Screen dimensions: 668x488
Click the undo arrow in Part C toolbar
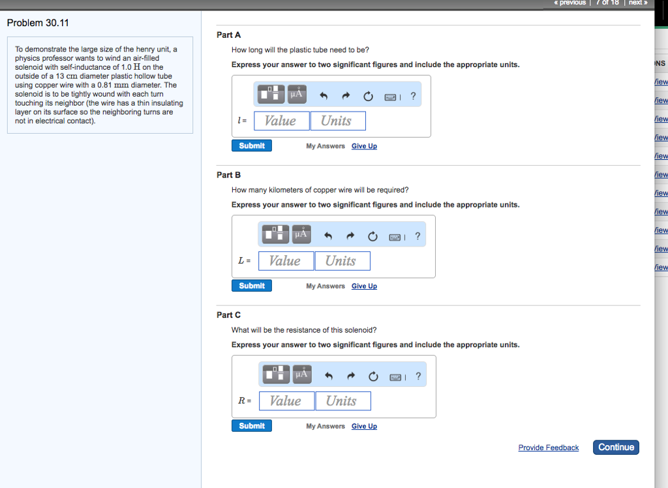329,375
